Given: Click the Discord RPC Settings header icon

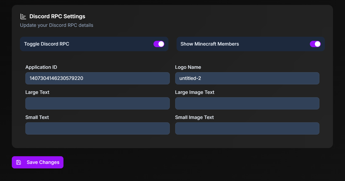Looking at the screenshot, I should click(23, 17).
